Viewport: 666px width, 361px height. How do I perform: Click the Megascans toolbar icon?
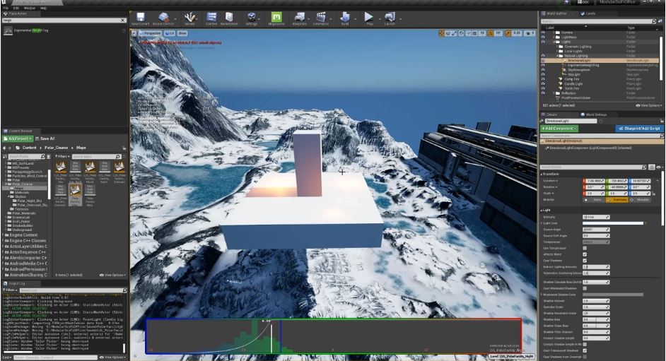[x=276, y=18]
